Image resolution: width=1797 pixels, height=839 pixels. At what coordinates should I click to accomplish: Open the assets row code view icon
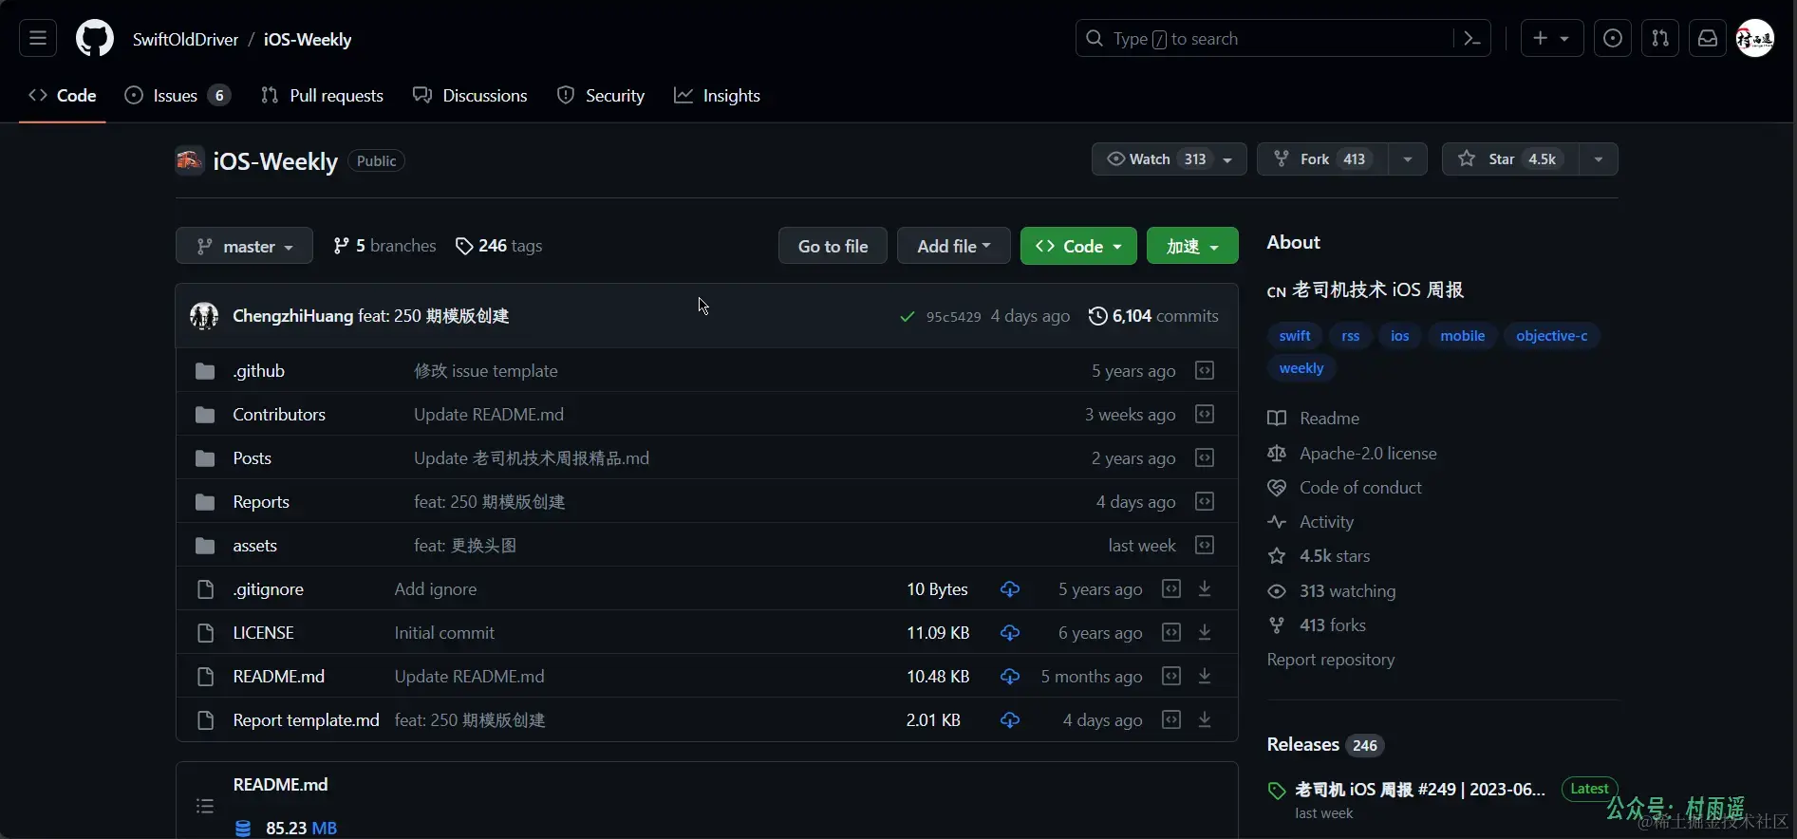(x=1205, y=546)
